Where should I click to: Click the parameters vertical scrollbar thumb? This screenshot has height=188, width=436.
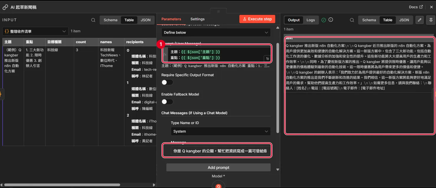click(277, 88)
